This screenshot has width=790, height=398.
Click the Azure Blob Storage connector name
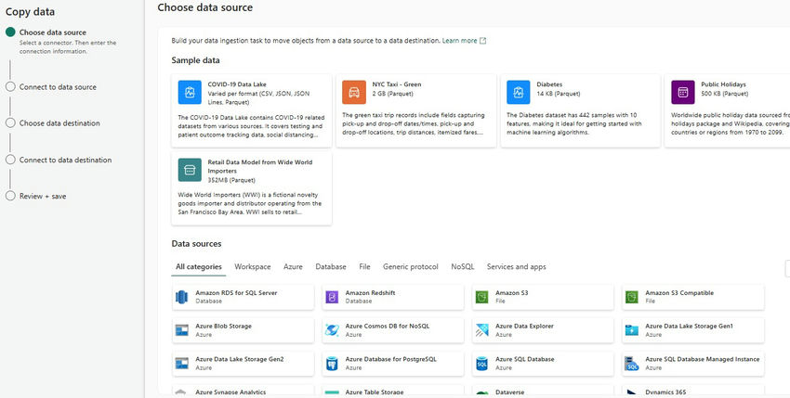(223, 326)
